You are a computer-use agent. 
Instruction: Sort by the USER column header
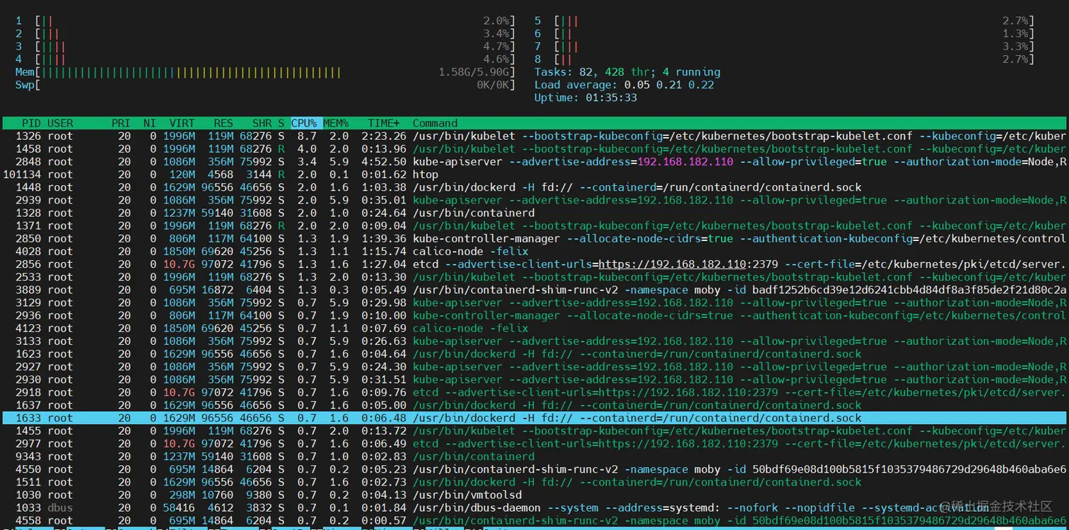[x=60, y=123]
